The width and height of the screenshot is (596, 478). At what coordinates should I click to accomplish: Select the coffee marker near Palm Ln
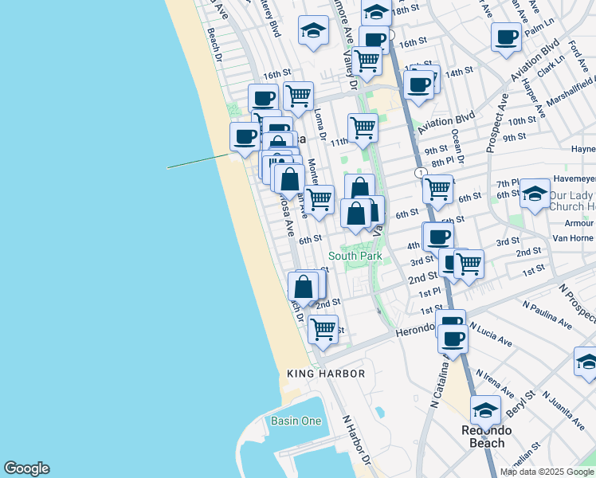pyautogui.click(x=506, y=37)
